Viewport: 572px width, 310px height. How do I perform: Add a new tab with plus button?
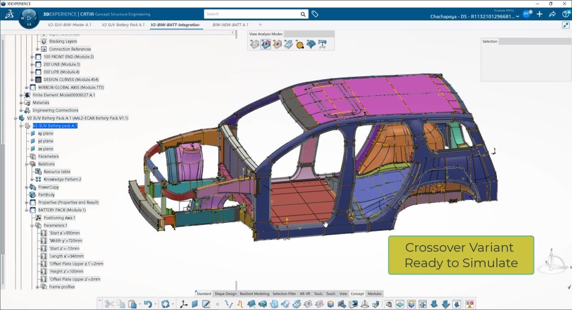(x=260, y=25)
